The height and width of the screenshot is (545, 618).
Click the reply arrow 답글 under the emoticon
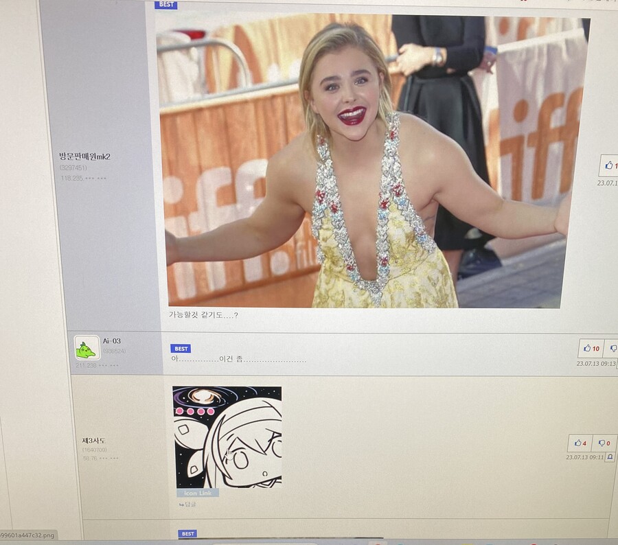[x=187, y=505]
